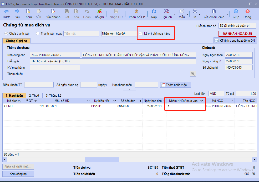259x182 pixels.
Task: Click the Tỷ giá exchange rate field
Action: [246, 94]
